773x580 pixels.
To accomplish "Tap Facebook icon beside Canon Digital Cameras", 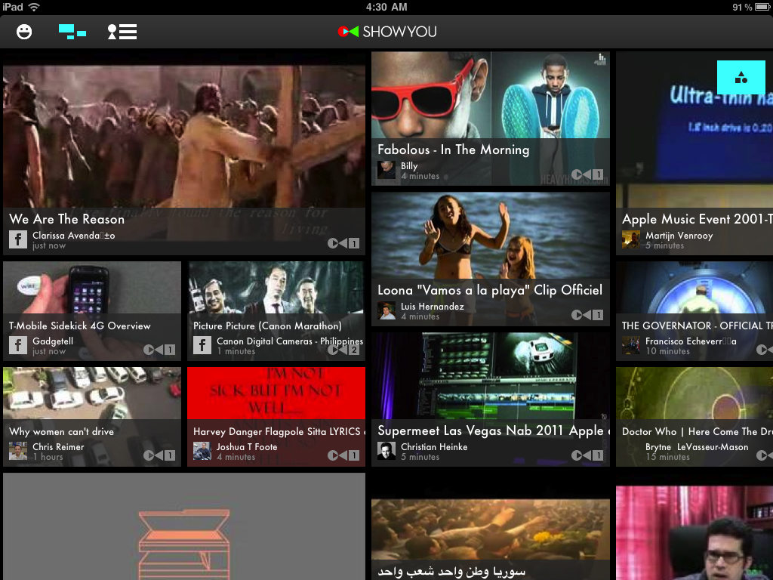I will 202,345.
